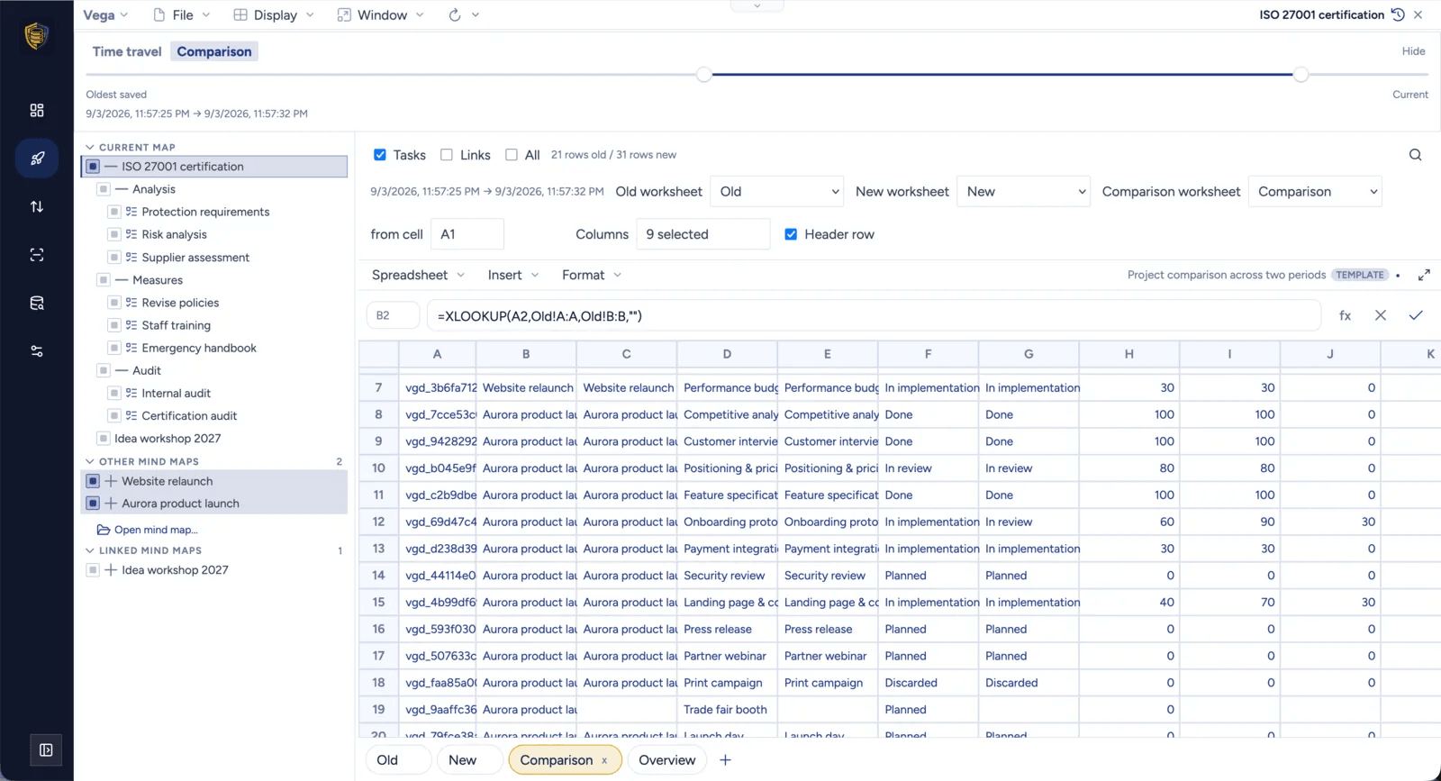Viewport: 1441px width, 781px height.
Task: Open the New worksheet dropdown
Action: (x=1023, y=192)
